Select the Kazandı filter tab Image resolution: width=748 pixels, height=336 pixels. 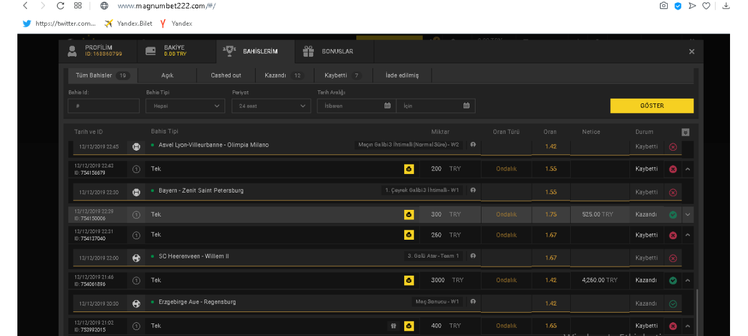tap(284, 75)
